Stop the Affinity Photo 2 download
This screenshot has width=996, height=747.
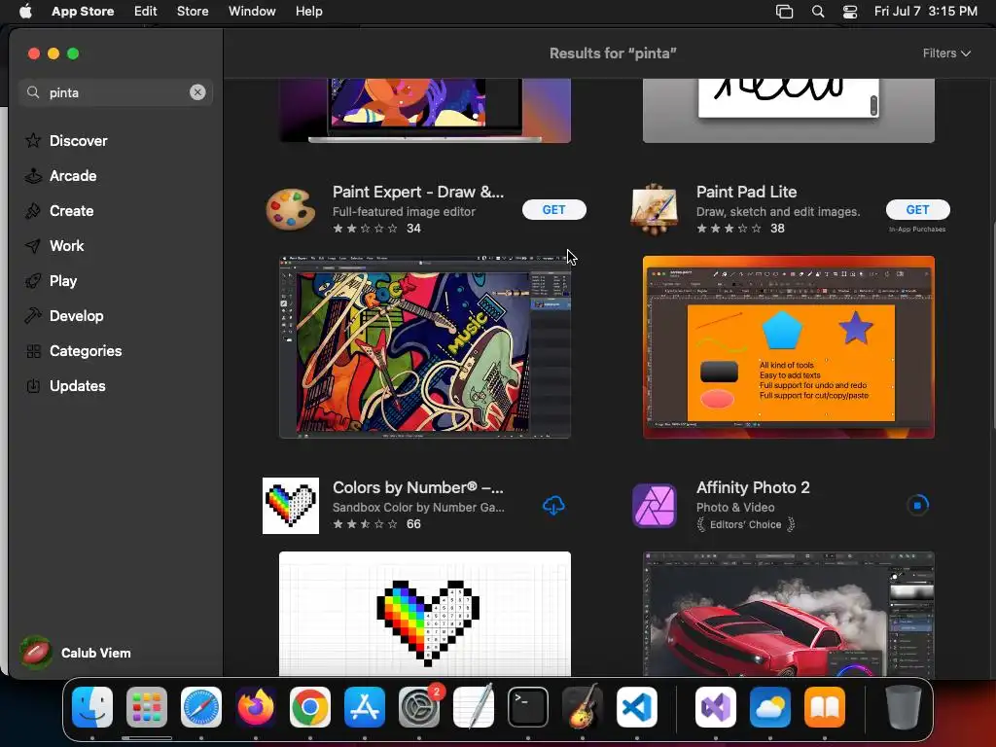[917, 506]
